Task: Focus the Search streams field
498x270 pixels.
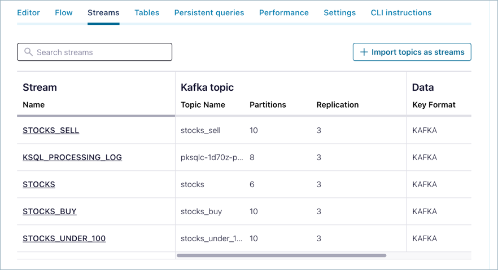Action: (x=102, y=52)
